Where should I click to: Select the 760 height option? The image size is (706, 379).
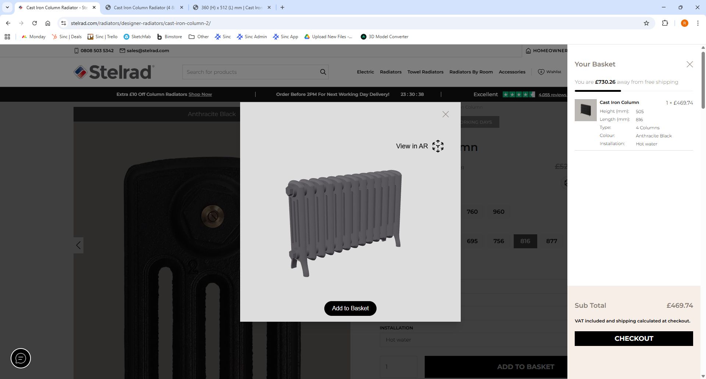tap(472, 212)
